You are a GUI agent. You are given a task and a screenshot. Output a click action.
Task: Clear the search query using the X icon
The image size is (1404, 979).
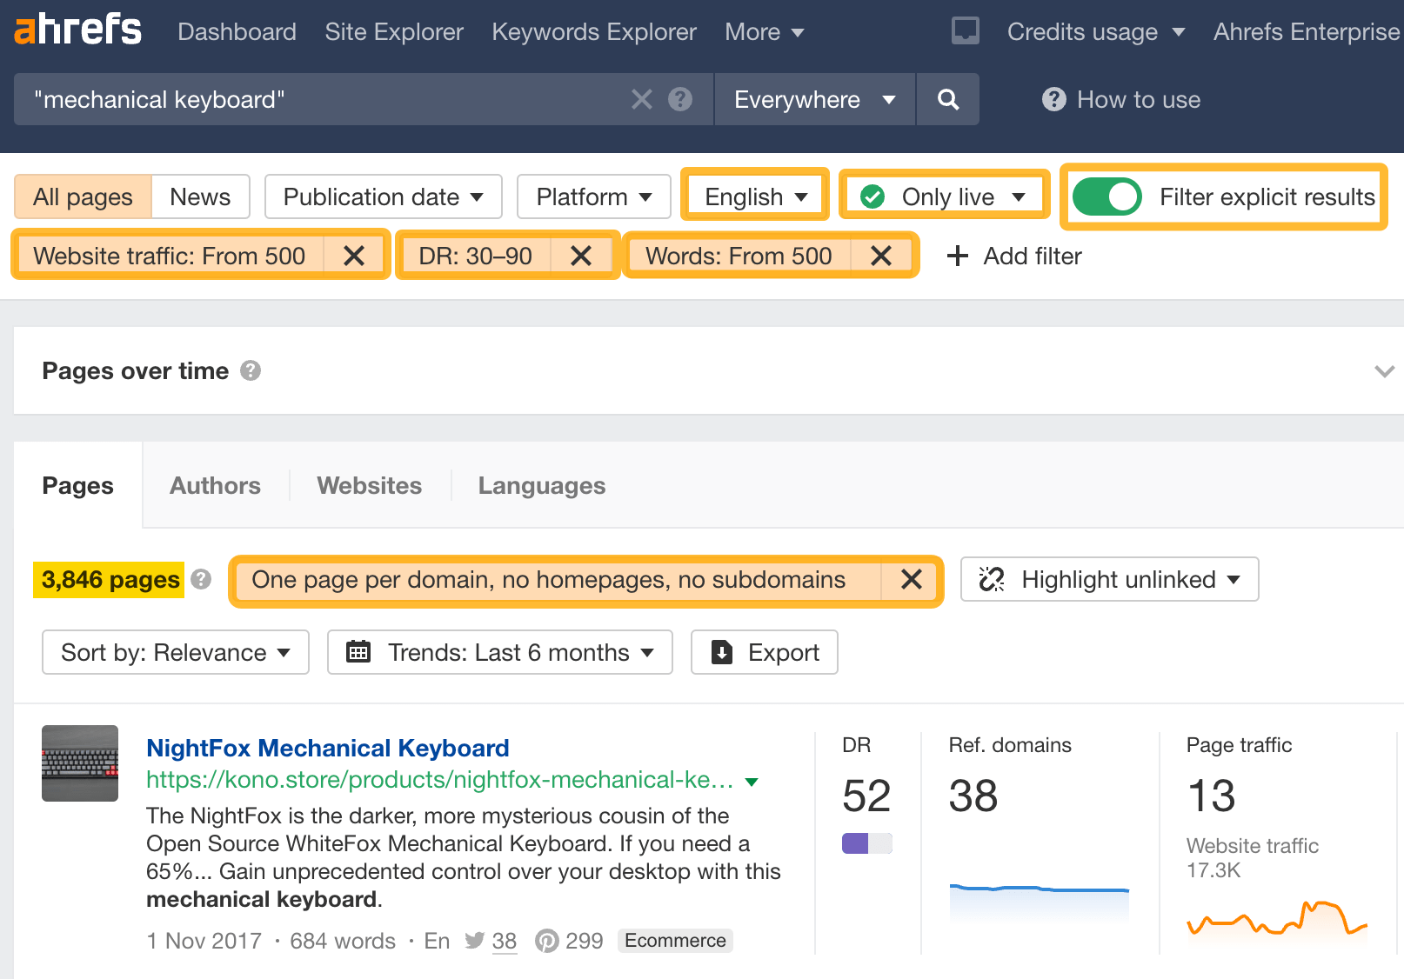pyautogui.click(x=641, y=99)
